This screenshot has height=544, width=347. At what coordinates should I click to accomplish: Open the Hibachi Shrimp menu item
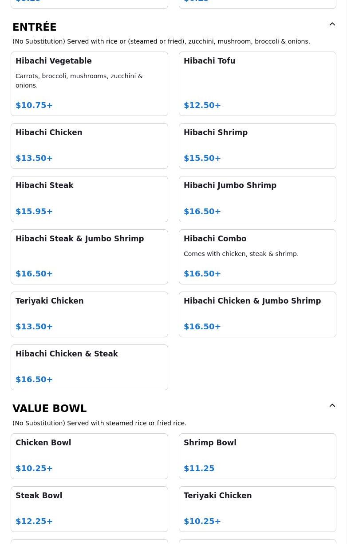(x=257, y=146)
